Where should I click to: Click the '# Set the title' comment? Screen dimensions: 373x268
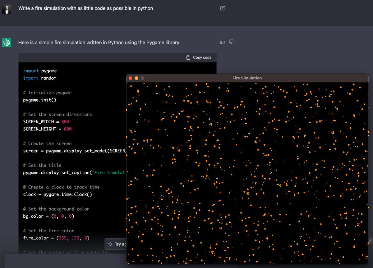pyautogui.click(x=42, y=165)
